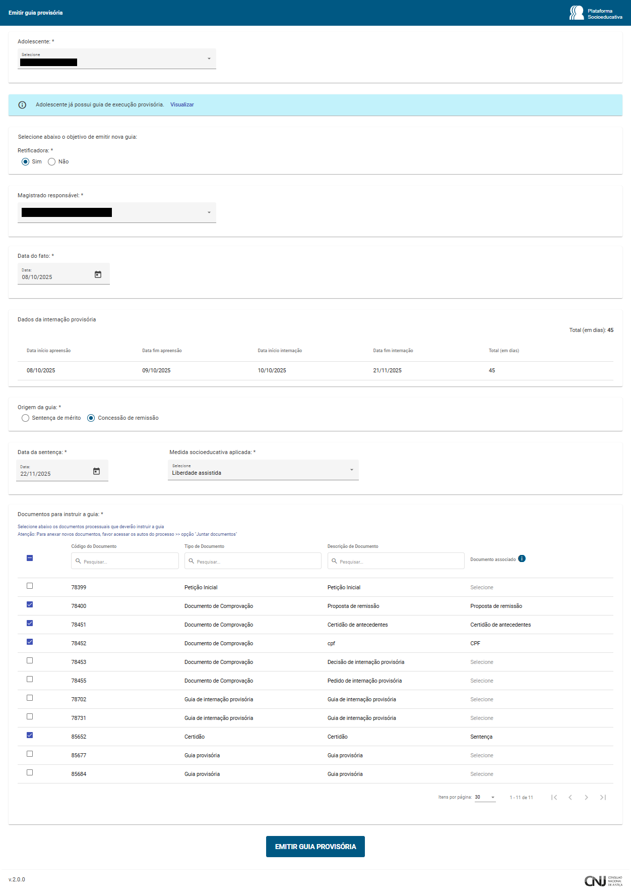Open associated document selector for 78455
Viewport: 631px width, 895px height.
[482, 681]
